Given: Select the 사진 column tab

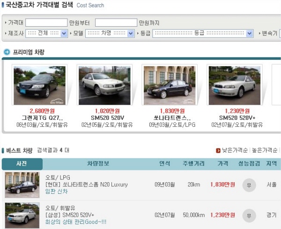Looking at the screenshot, I should click(22, 164).
